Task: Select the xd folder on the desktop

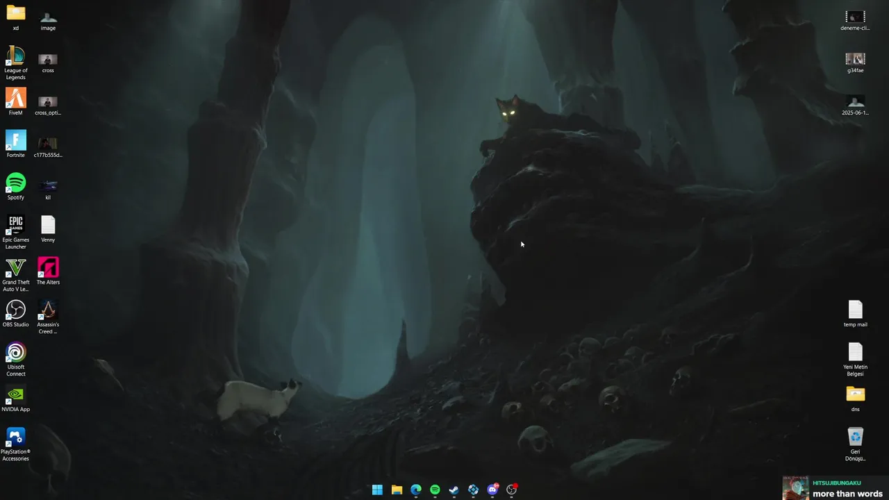Action: pos(16,17)
